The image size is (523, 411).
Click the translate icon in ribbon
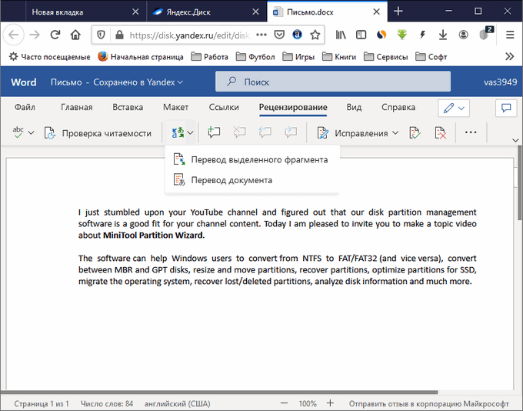click(x=178, y=133)
